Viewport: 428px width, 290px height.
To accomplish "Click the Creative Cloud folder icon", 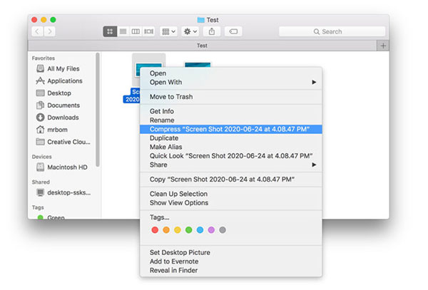I will pyautogui.click(x=41, y=142).
